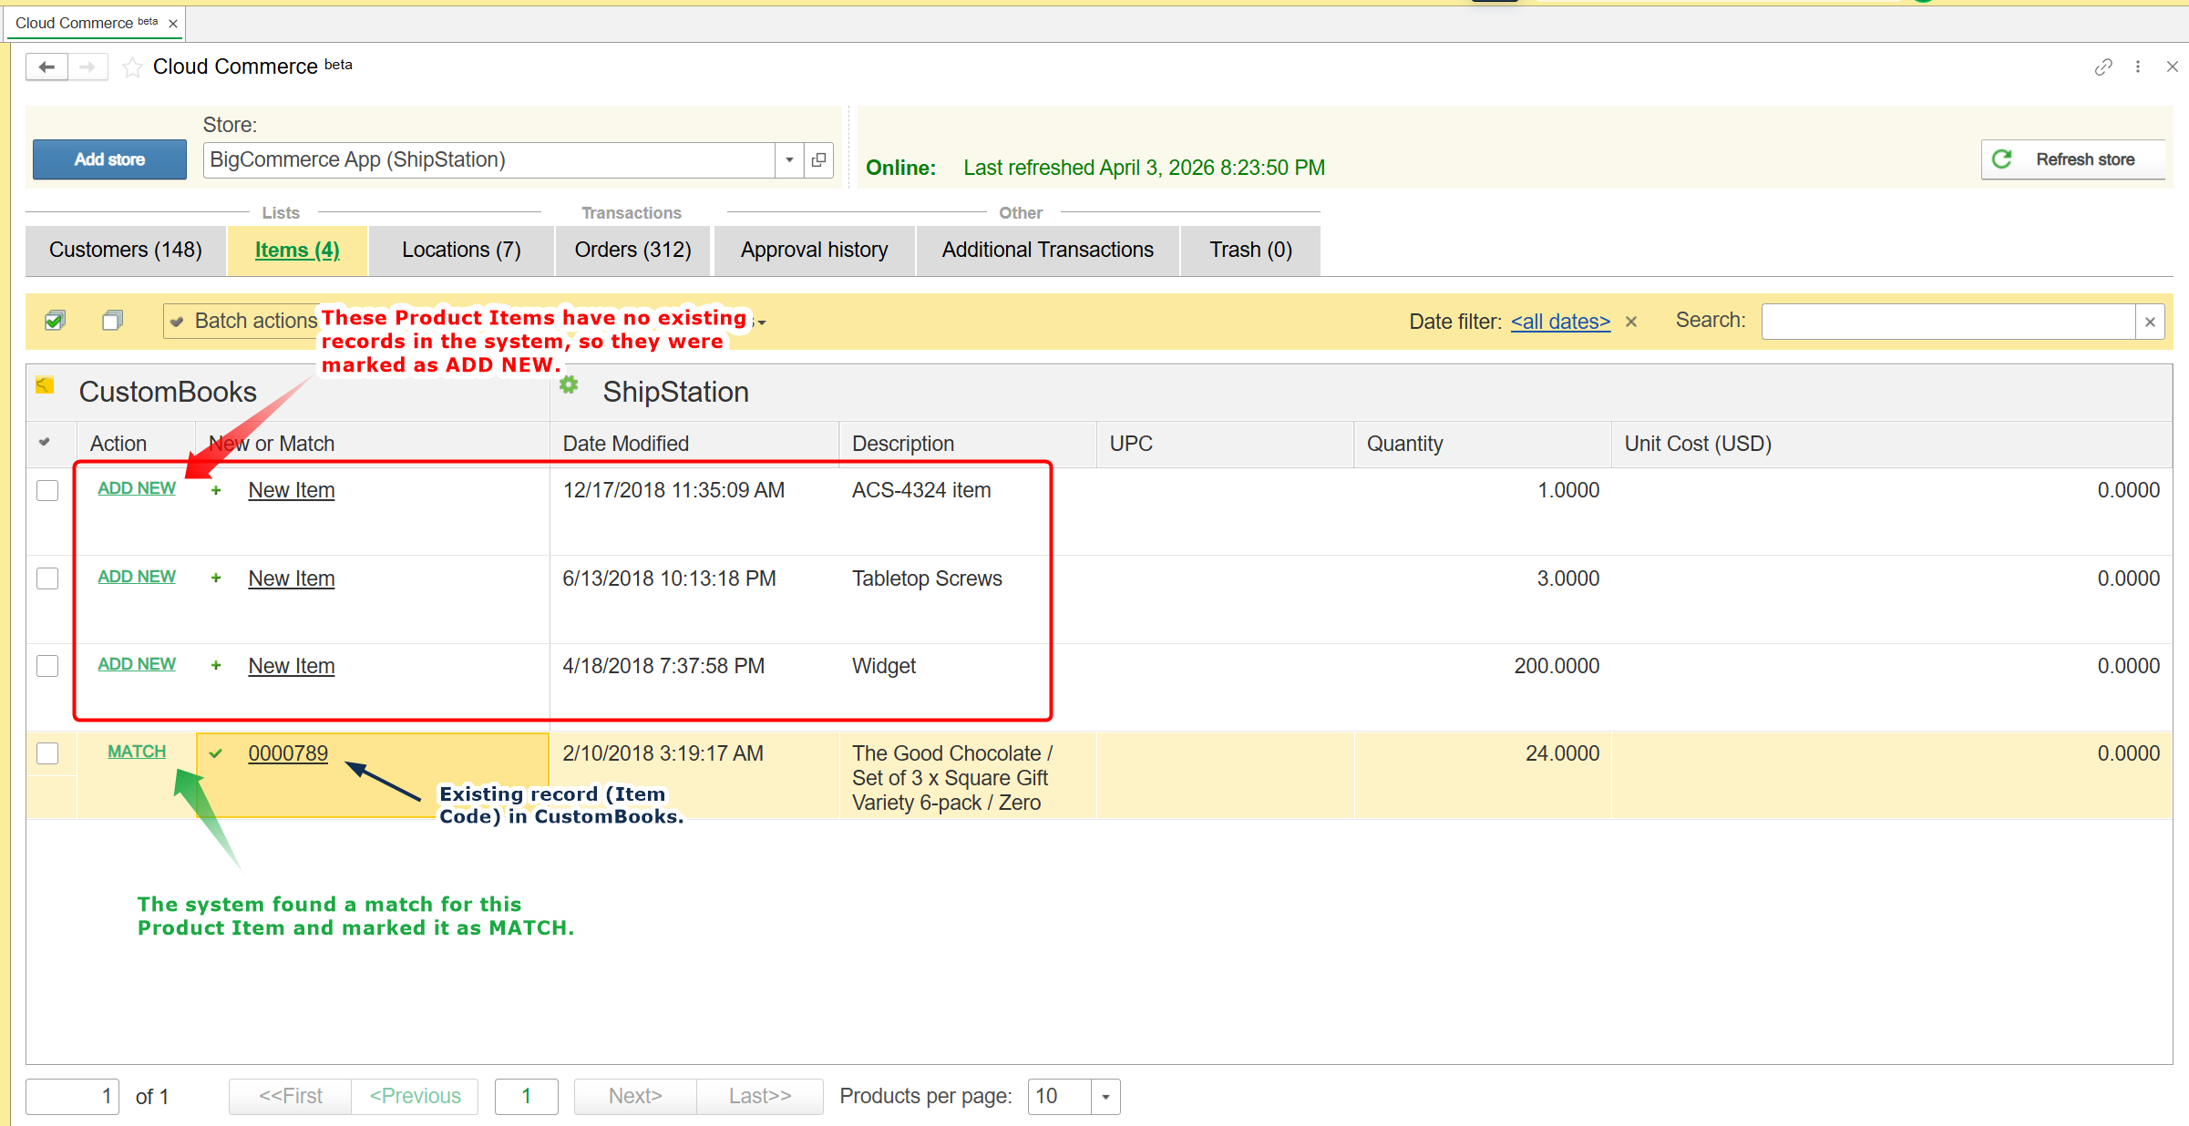Image resolution: width=2189 pixels, height=1126 pixels.
Task: Open store details icon beside Store field
Action: pyautogui.click(x=818, y=160)
